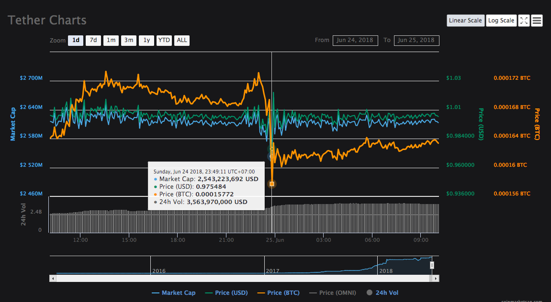Click the highlighted BTC price data point

point(271,184)
